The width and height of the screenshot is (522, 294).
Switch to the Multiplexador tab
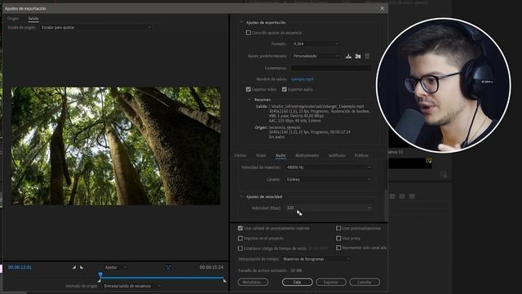[307, 155]
